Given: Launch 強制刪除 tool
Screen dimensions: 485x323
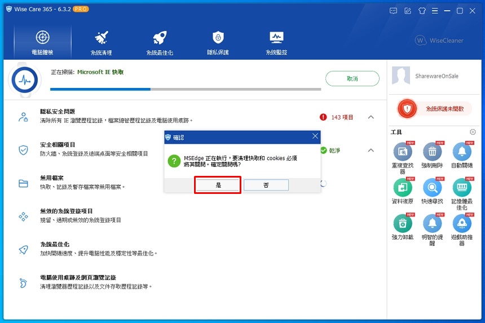Looking at the screenshot, I should (x=432, y=155).
